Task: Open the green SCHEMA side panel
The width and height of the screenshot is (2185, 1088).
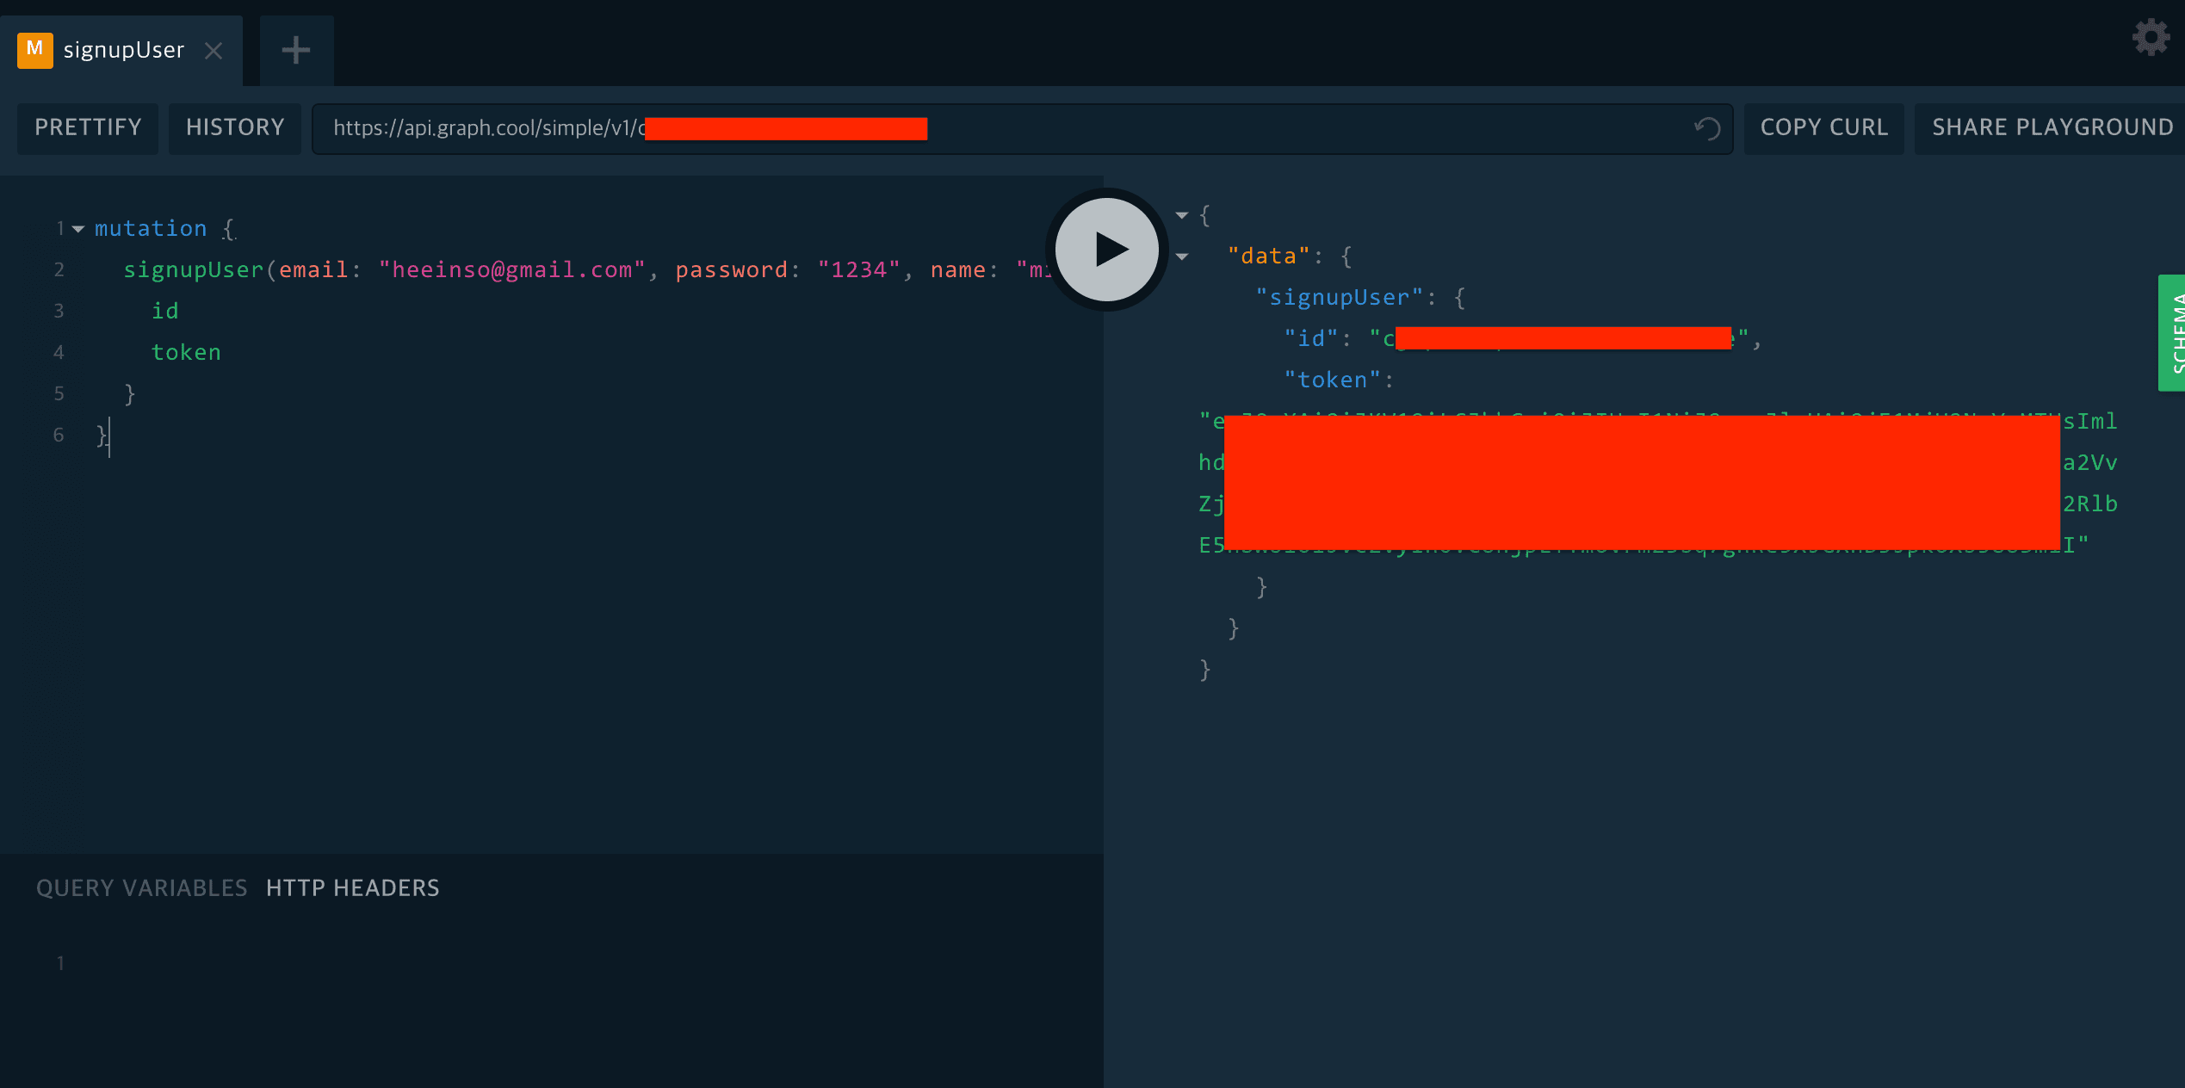Action: [2171, 333]
